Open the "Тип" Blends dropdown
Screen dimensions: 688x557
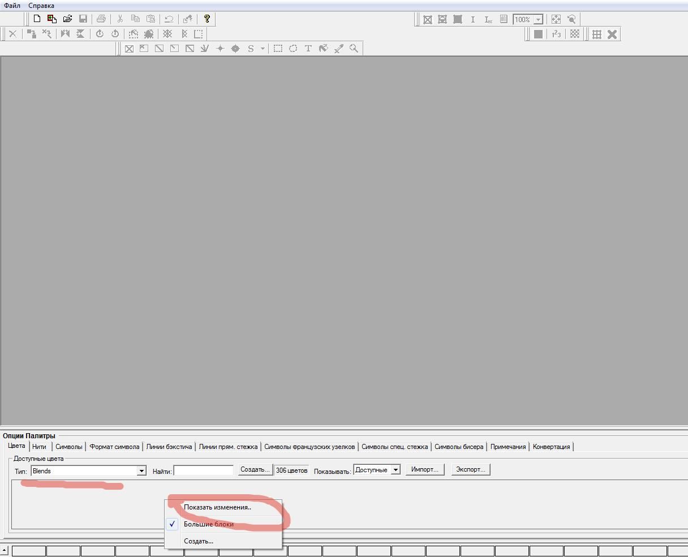pyautogui.click(x=141, y=471)
